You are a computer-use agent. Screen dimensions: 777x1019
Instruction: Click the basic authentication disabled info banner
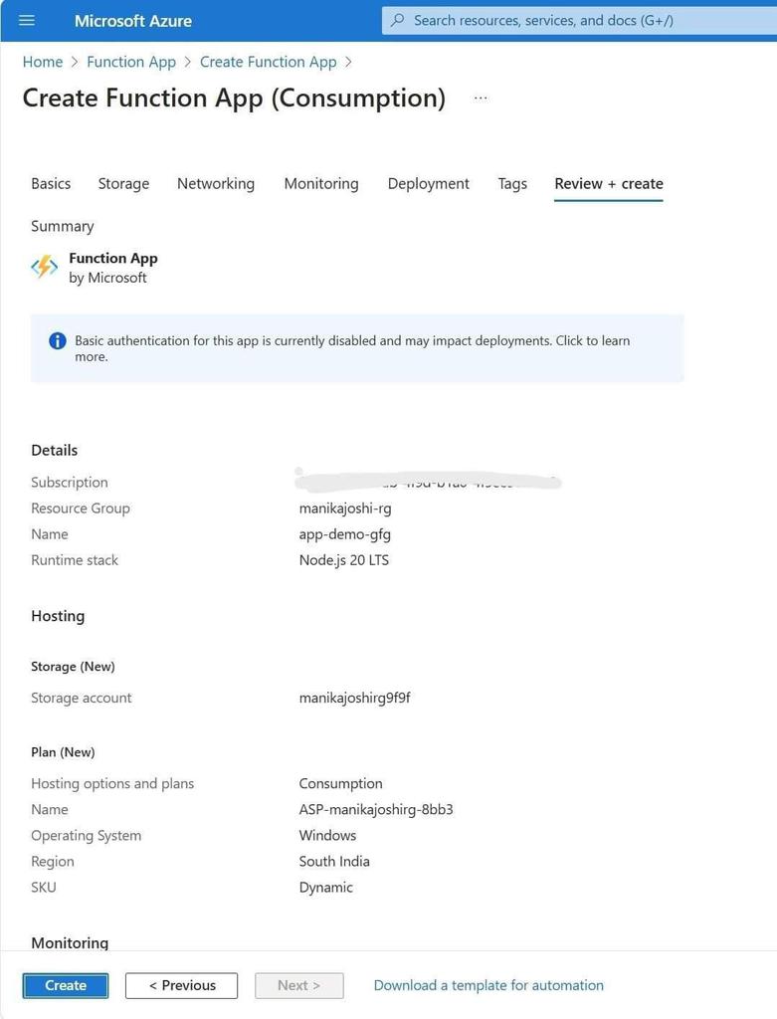pos(357,348)
